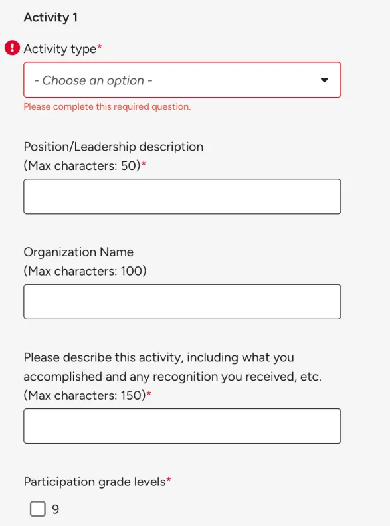This screenshot has height=526, width=390.
Task: Click the black caret arrow in dropdown
Action: [324, 80]
